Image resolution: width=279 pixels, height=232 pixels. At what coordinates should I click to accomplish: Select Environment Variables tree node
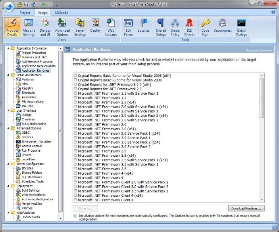(37, 141)
